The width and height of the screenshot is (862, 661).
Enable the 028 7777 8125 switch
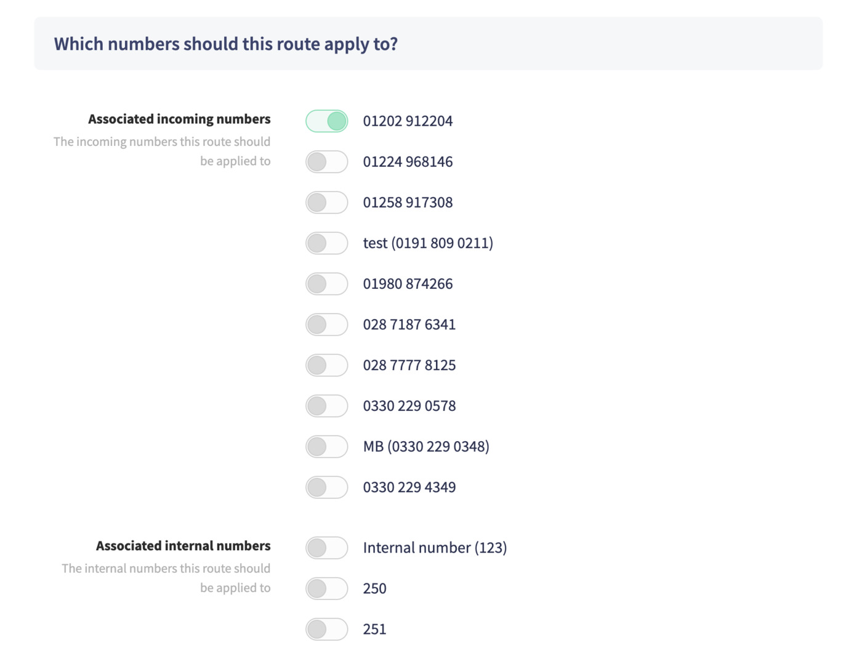(x=326, y=365)
